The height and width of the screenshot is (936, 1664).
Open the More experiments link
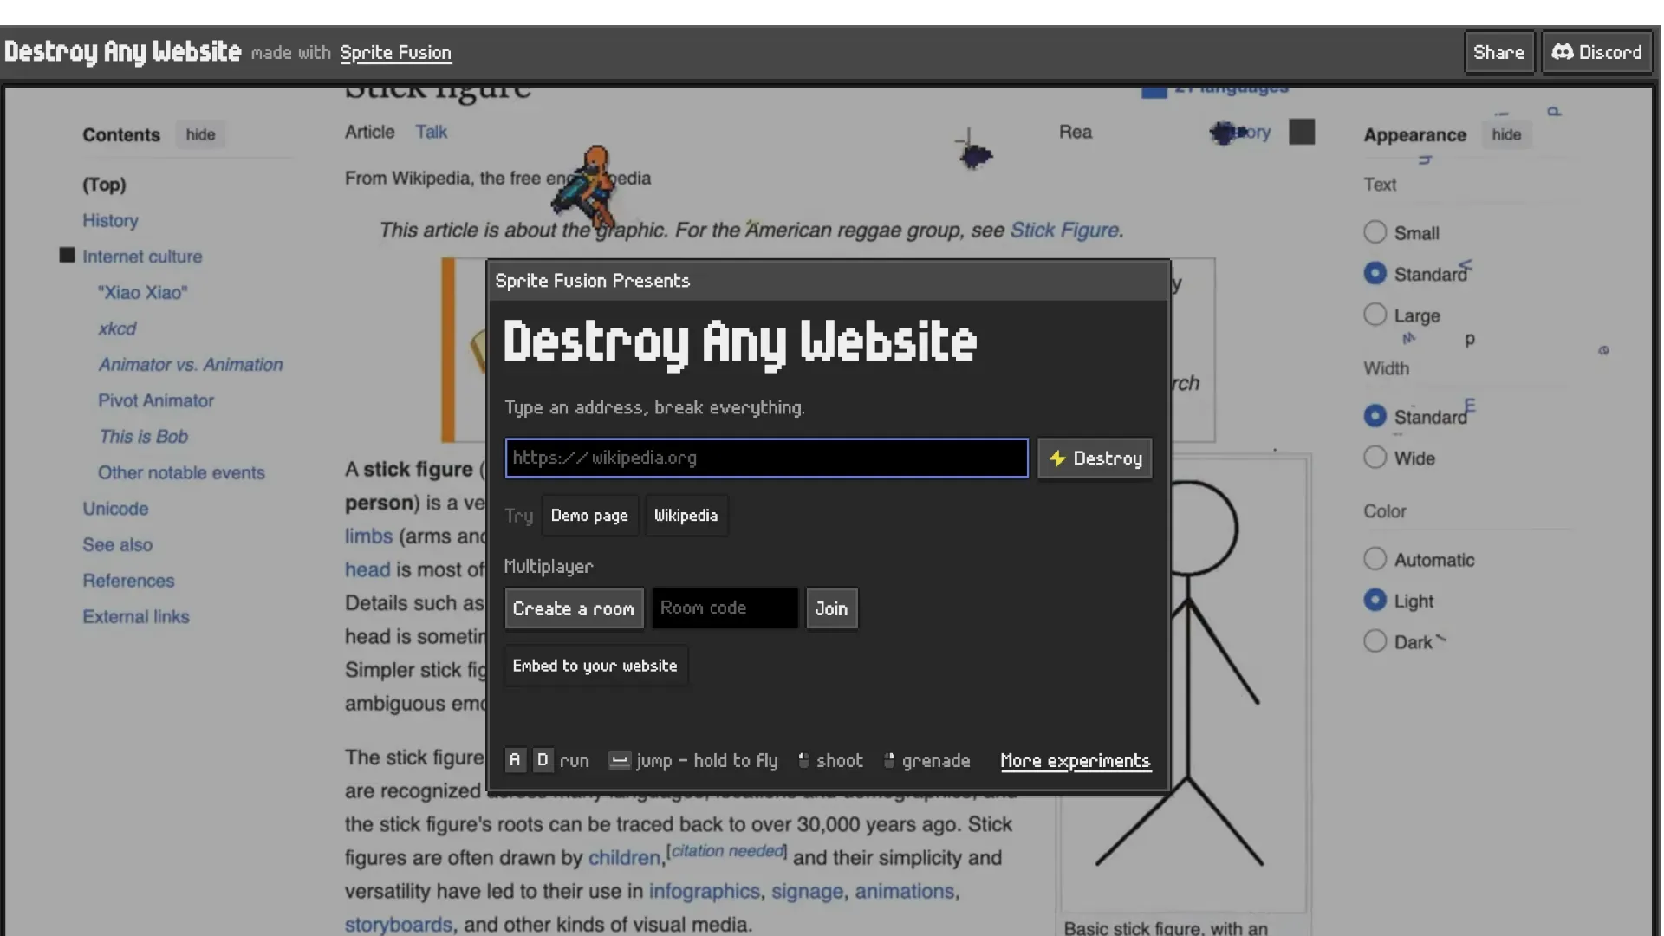1075,761
